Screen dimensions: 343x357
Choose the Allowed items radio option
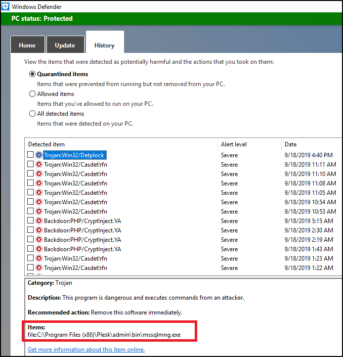(33, 94)
